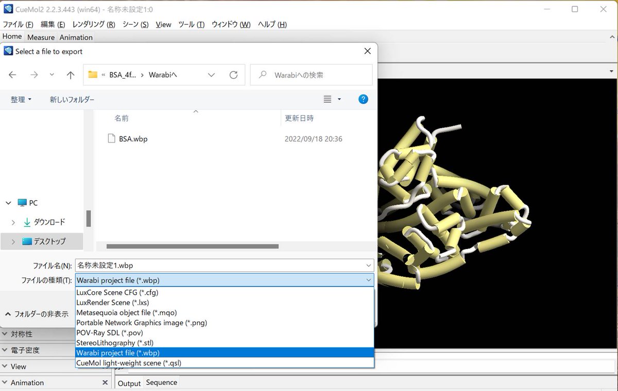Select the BSA.wbp file
Screen dimensions: 618x391
coord(128,138)
